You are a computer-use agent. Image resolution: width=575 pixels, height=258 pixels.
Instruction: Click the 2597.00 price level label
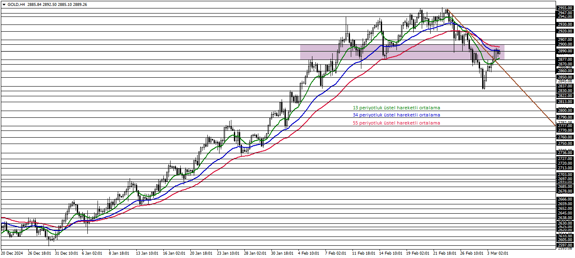pyautogui.click(x=565, y=245)
